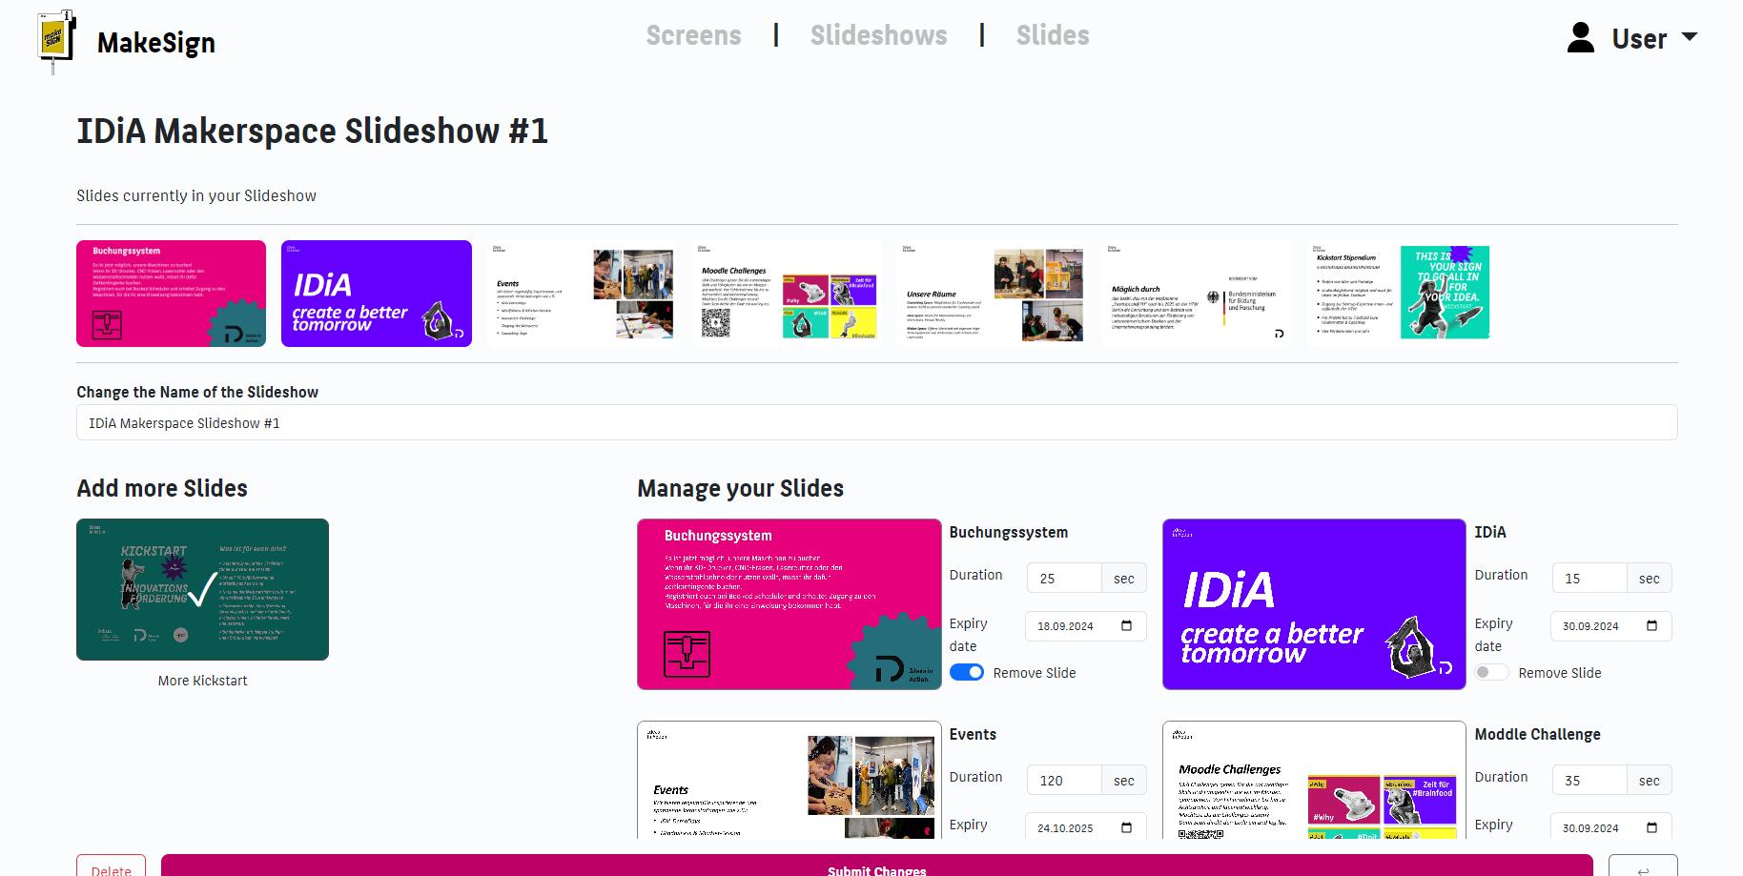
Task: Go to the Screens tab
Action: click(693, 35)
